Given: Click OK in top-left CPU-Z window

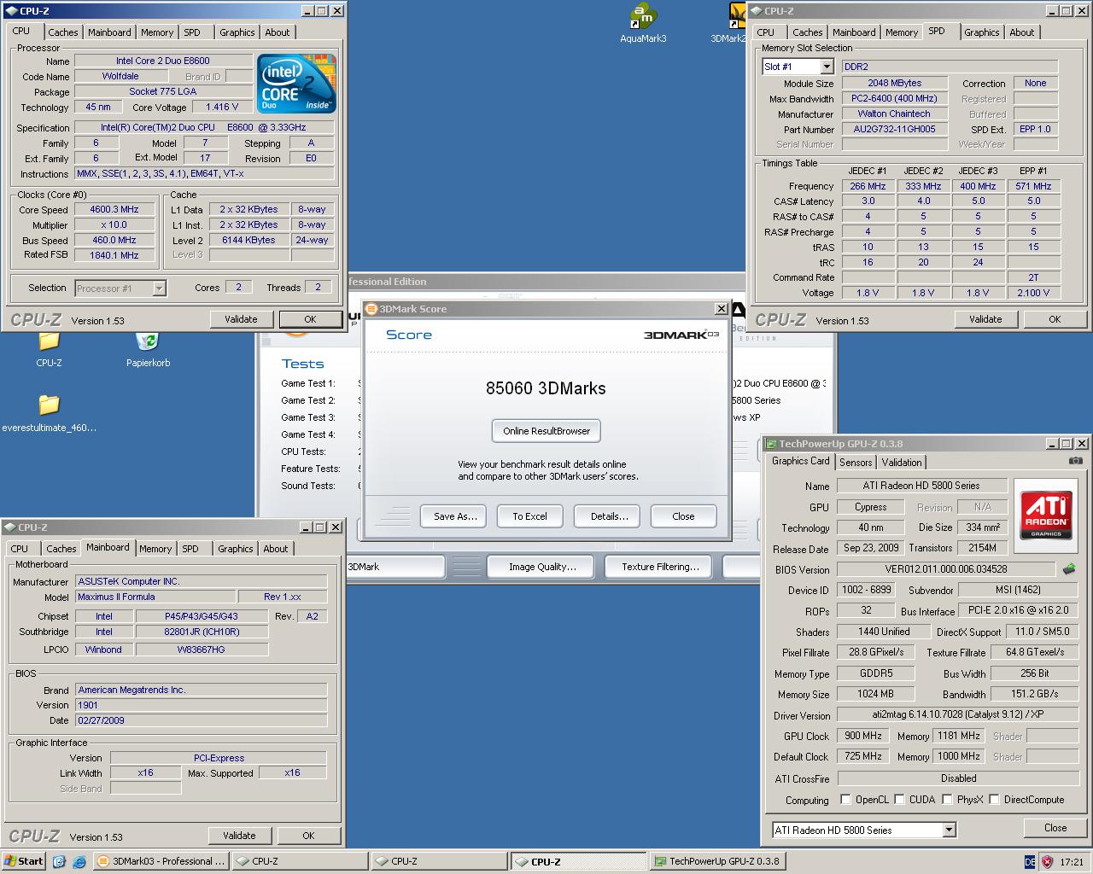Looking at the screenshot, I should (310, 319).
